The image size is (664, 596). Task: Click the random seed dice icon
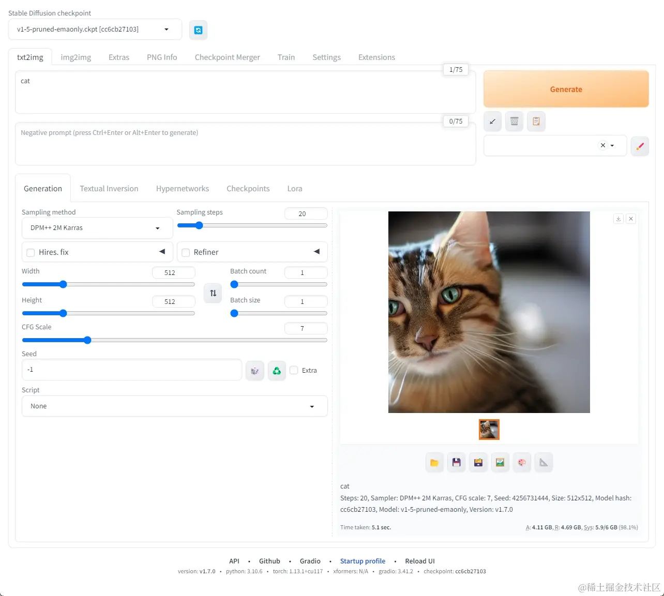[254, 371]
